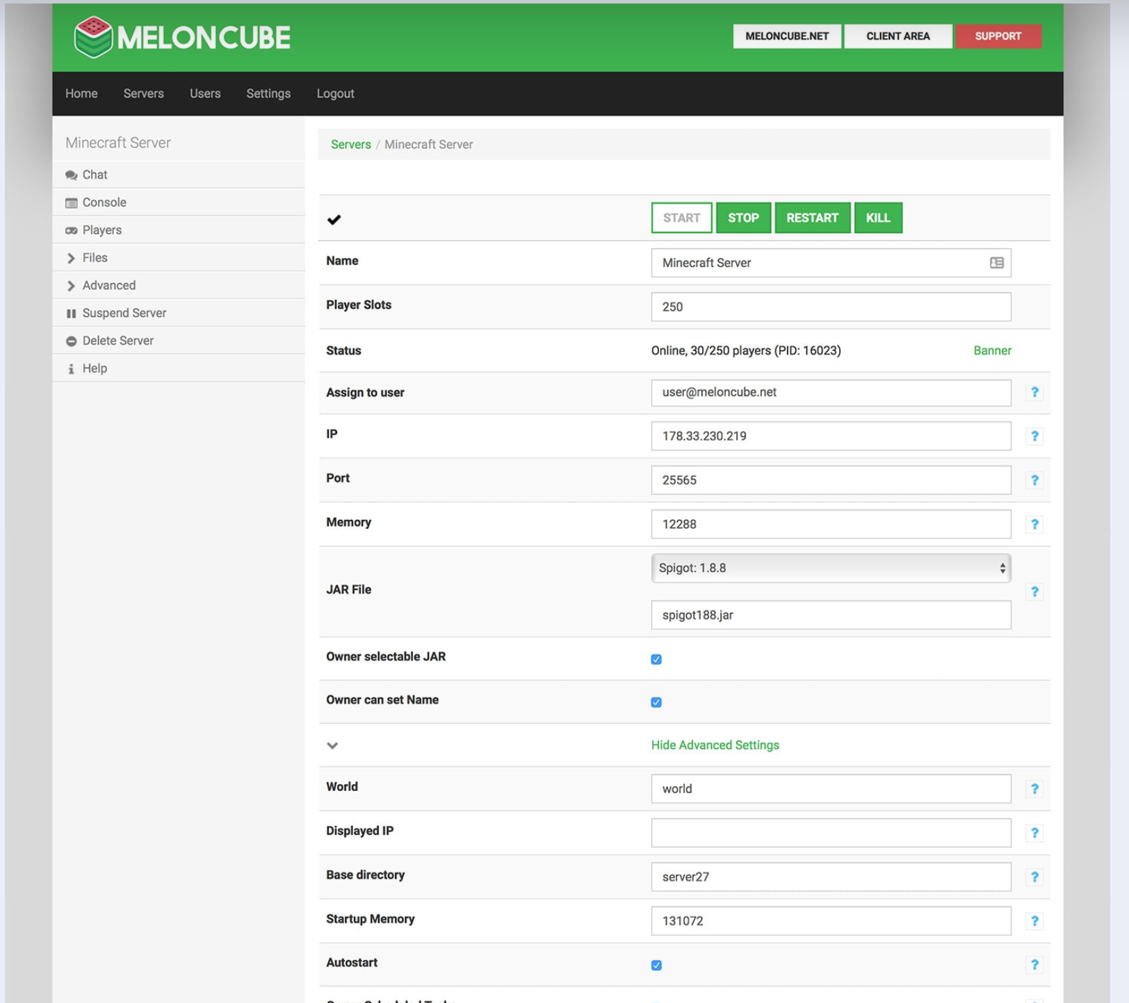Click the spigot188.jar input field

coord(831,615)
